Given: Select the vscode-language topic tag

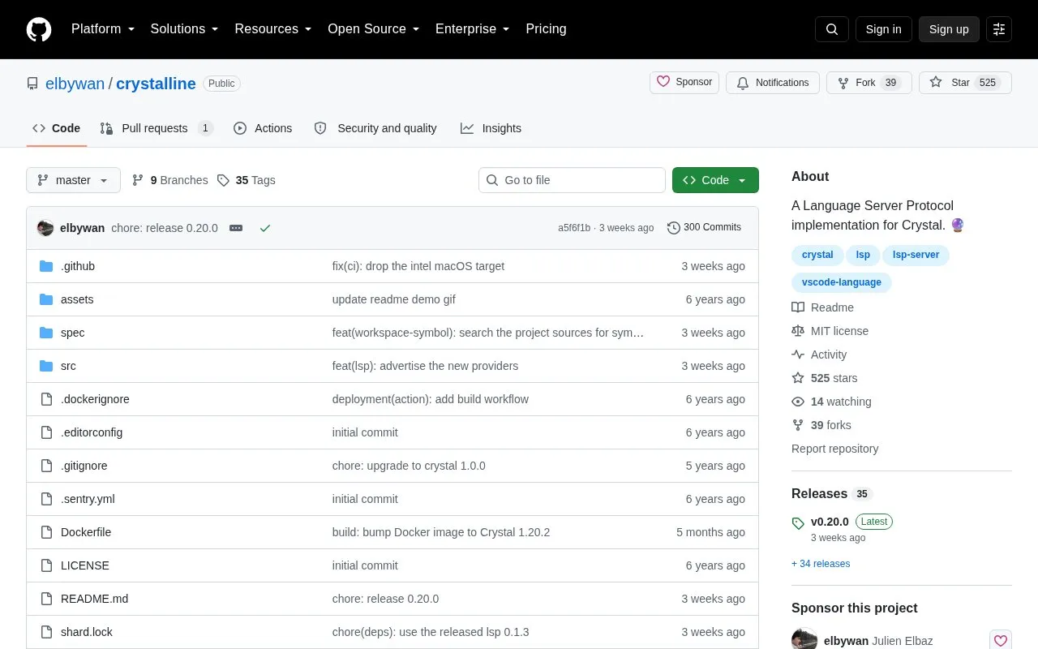Looking at the screenshot, I should [x=842, y=282].
